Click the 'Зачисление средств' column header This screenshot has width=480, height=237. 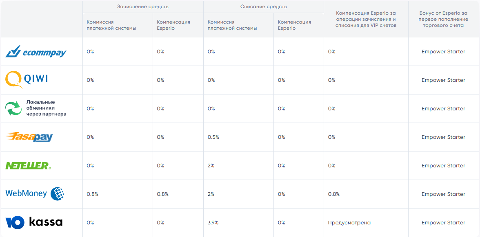tap(143, 7)
